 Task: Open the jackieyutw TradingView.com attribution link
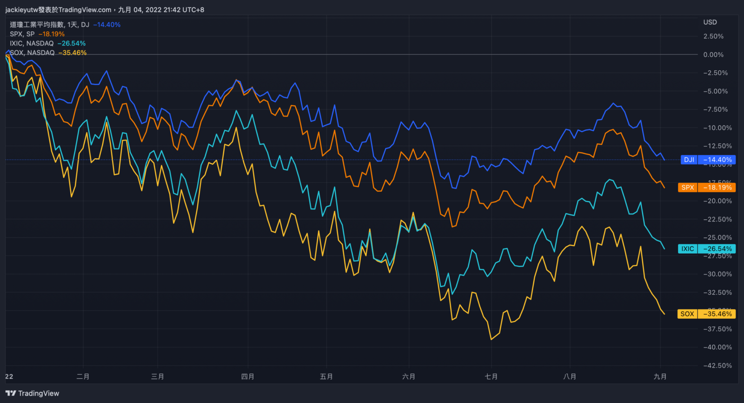(58, 10)
